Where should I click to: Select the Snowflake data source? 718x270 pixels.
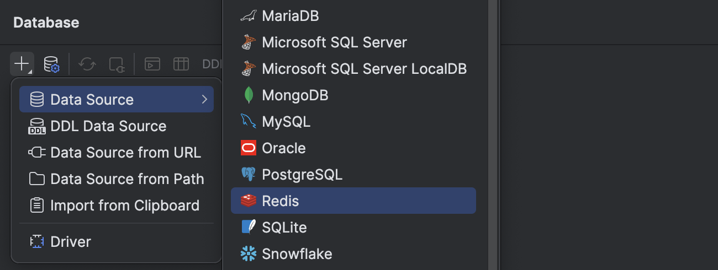(x=297, y=254)
